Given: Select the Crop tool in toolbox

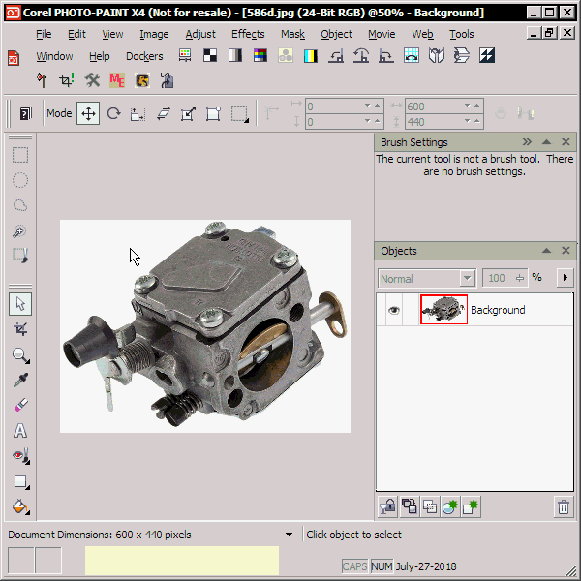Looking at the screenshot, I should click(20, 329).
